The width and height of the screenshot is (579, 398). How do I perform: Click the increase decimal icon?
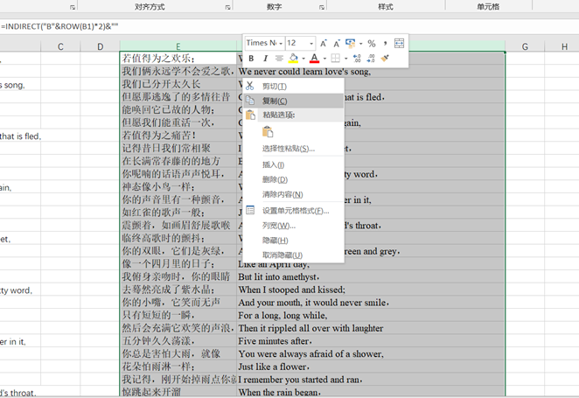(x=357, y=59)
